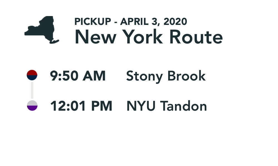
Task: Click the 12:01 PM pickup time
Action: coord(81,106)
